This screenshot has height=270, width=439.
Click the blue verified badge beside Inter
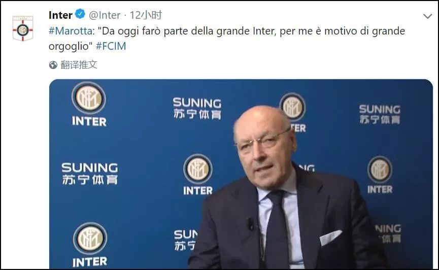click(81, 14)
